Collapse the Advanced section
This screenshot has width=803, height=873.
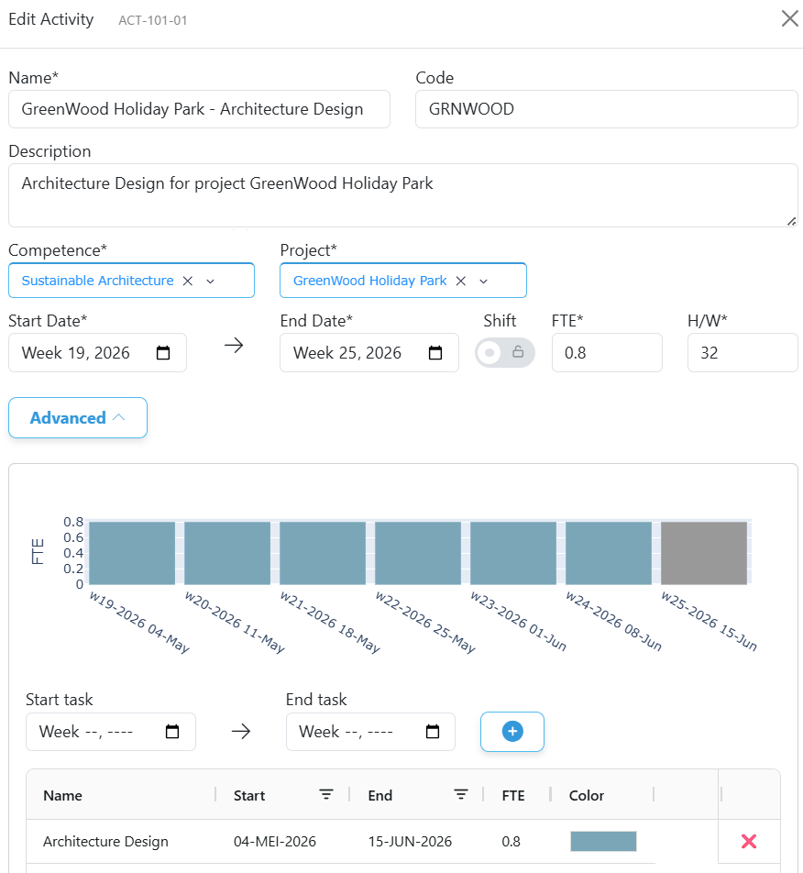click(x=78, y=417)
